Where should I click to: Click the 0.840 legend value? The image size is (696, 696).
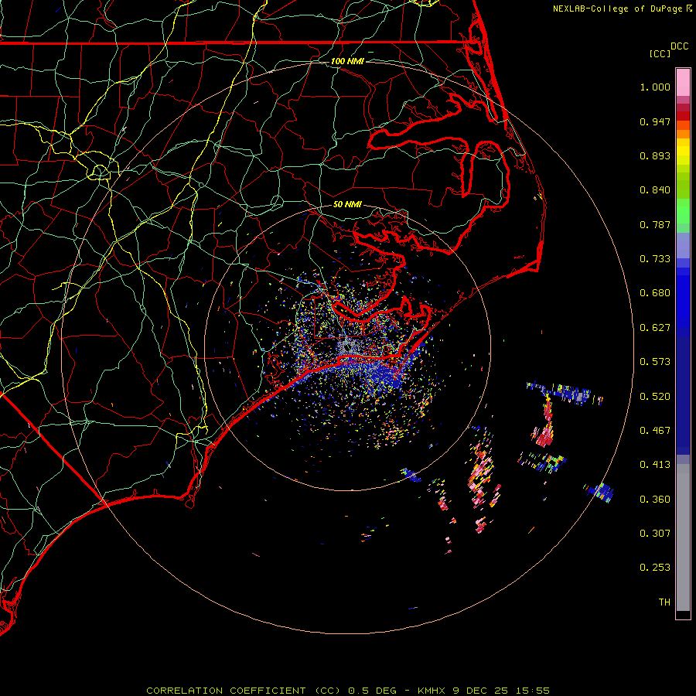point(655,190)
